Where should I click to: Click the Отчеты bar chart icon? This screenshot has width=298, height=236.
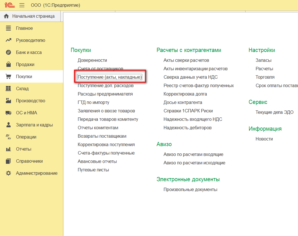[8, 149]
